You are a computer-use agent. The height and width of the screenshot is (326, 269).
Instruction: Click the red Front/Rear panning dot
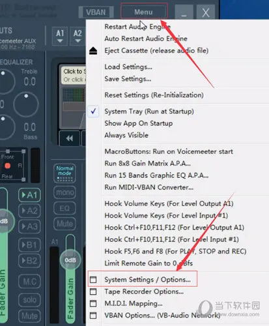(x=8, y=166)
